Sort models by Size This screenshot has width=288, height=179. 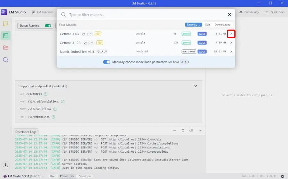(x=207, y=25)
